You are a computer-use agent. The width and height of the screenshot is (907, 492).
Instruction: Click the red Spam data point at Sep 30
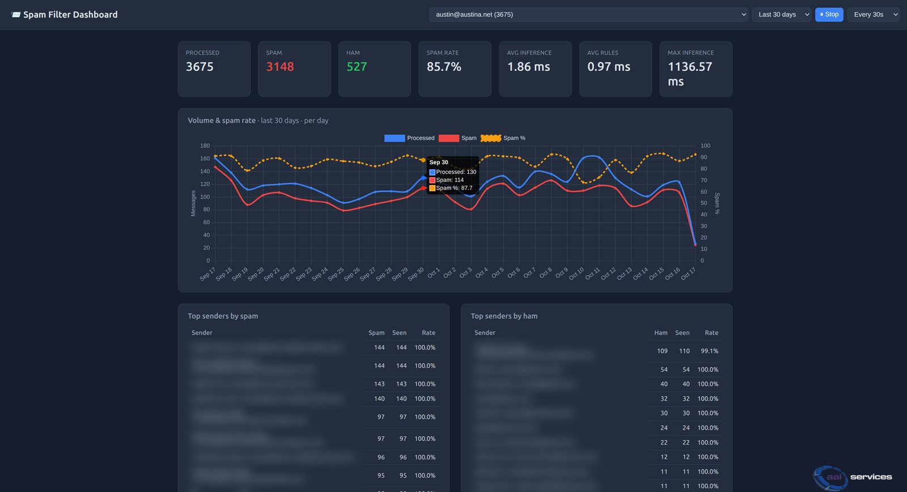423,188
